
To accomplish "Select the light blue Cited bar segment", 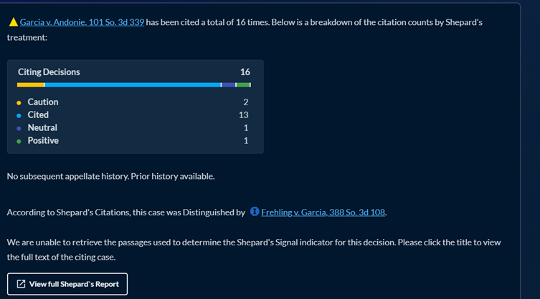I will pyautogui.click(x=133, y=85).
